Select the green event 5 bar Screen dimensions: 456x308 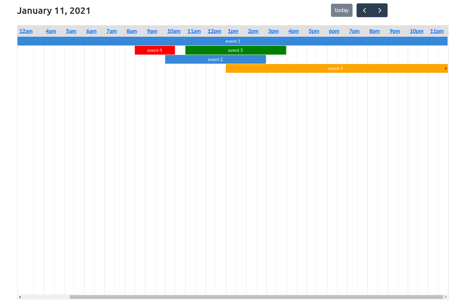[235, 50]
